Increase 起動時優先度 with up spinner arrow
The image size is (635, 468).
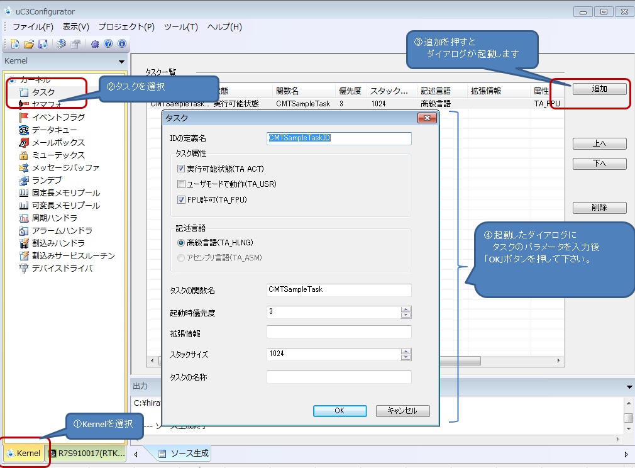tap(406, 309)
